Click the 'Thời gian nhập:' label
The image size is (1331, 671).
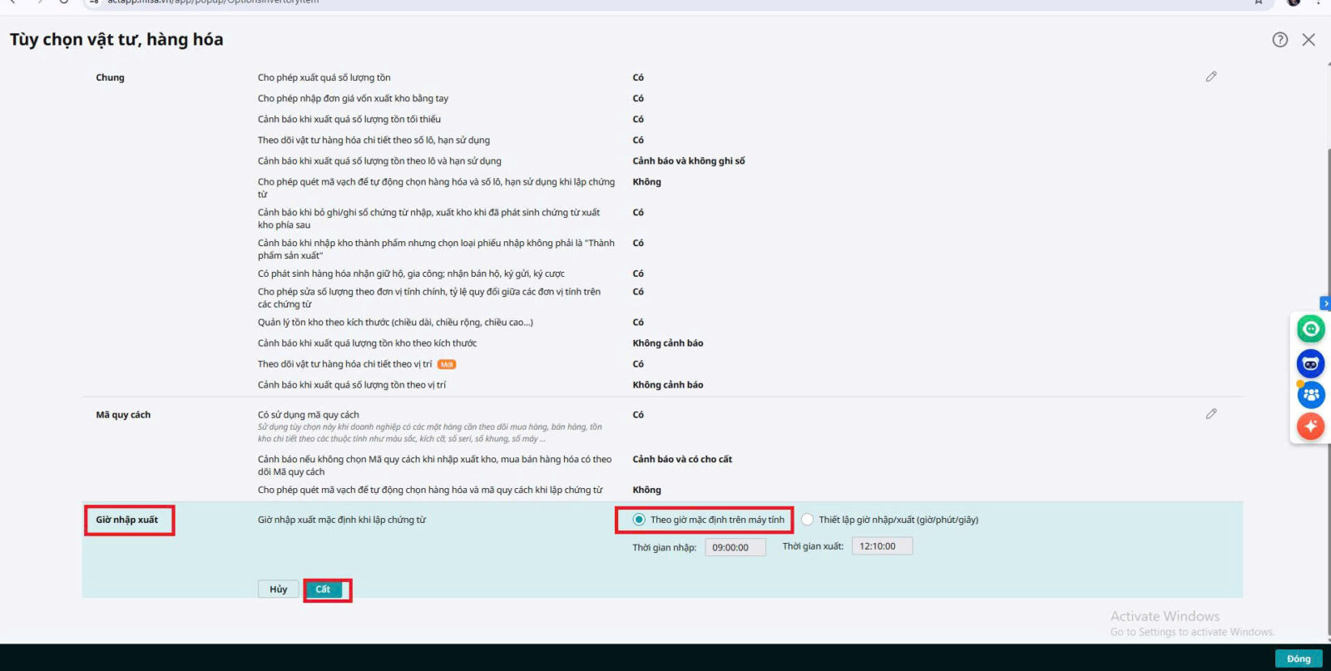pos(665,547)
